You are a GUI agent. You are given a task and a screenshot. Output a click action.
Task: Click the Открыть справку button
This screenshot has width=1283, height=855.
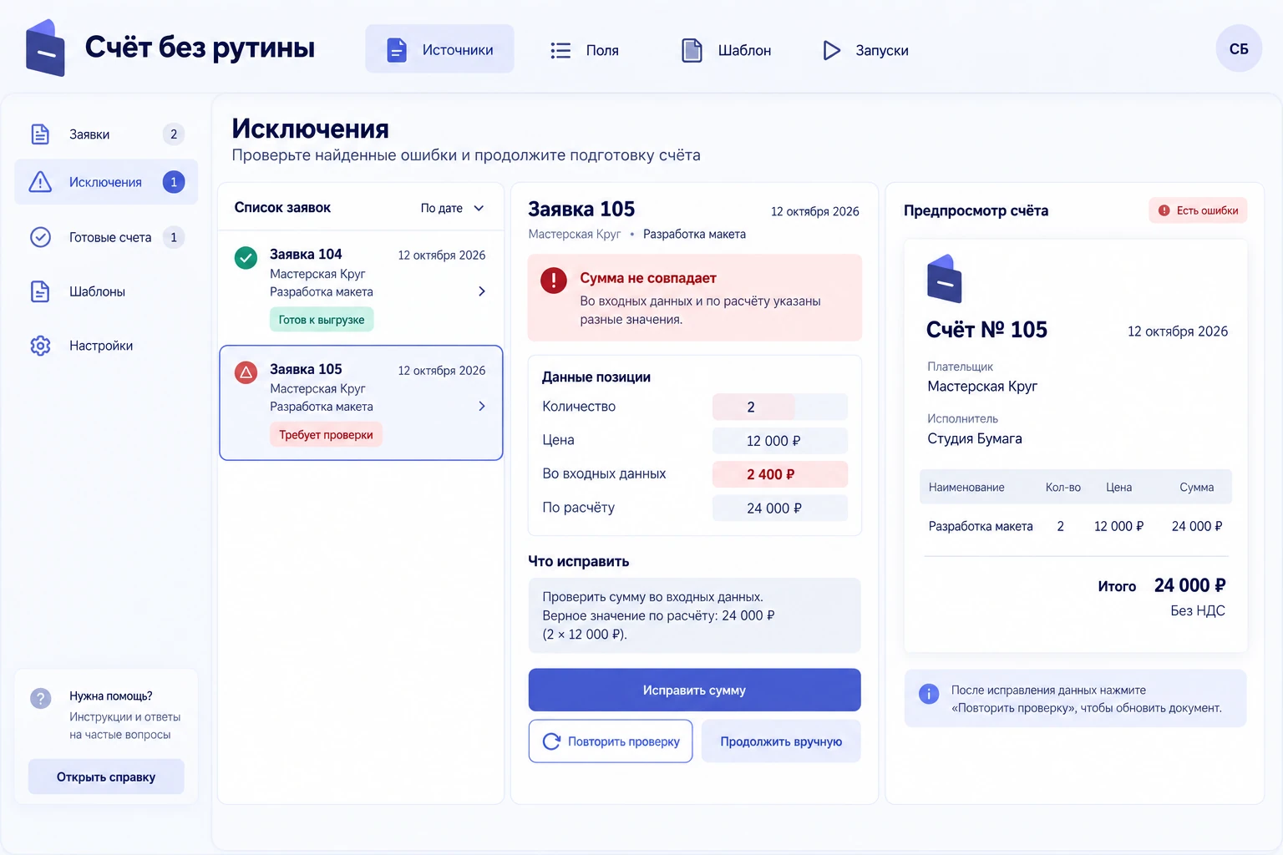pyautogui.click(x=106, y=777)
